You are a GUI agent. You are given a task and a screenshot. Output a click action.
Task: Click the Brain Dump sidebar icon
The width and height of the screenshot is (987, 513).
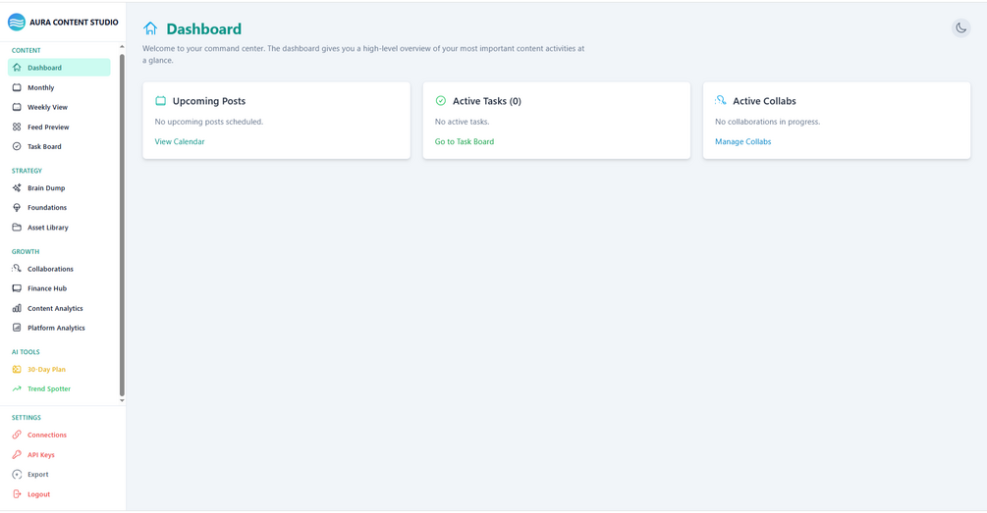pos(17,188)
